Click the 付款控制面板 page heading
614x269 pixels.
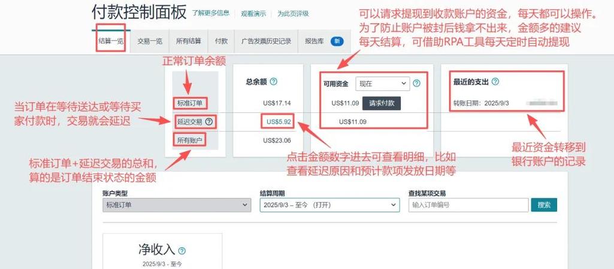point(139,13)
